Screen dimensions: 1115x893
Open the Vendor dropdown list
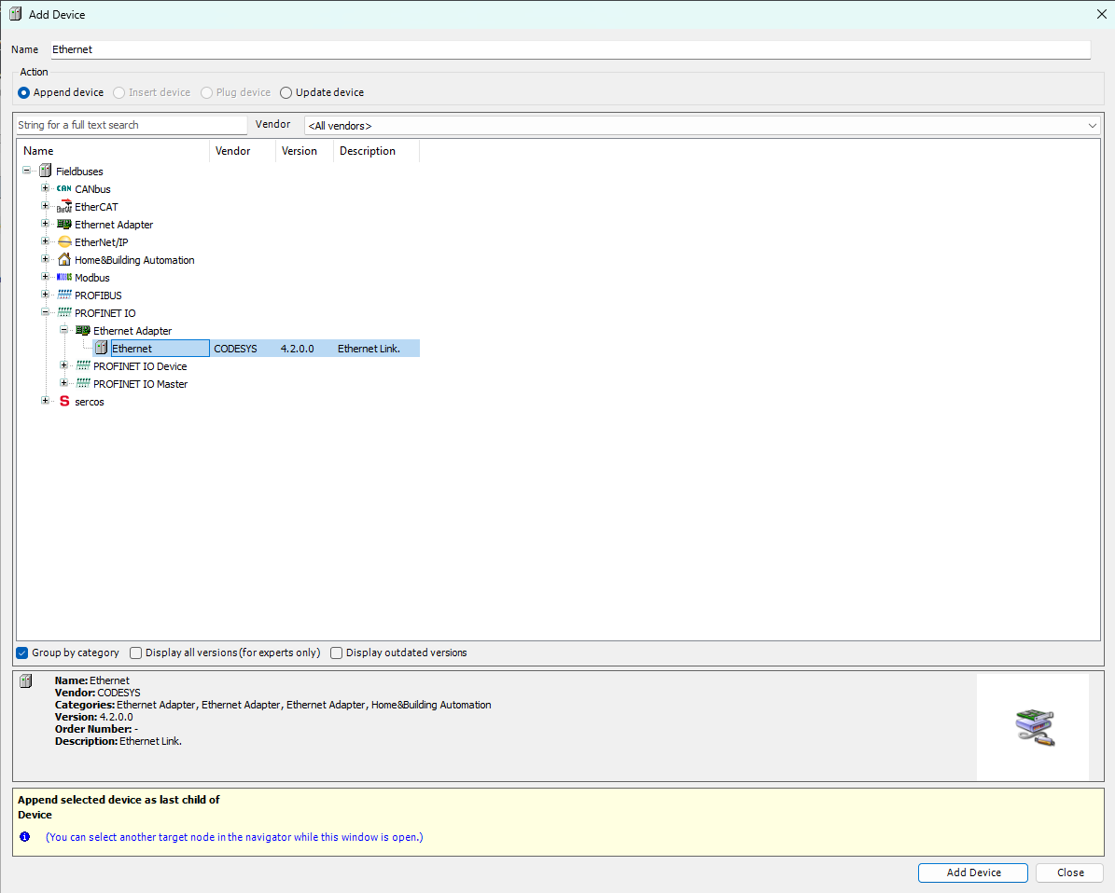coord(1092,125)
